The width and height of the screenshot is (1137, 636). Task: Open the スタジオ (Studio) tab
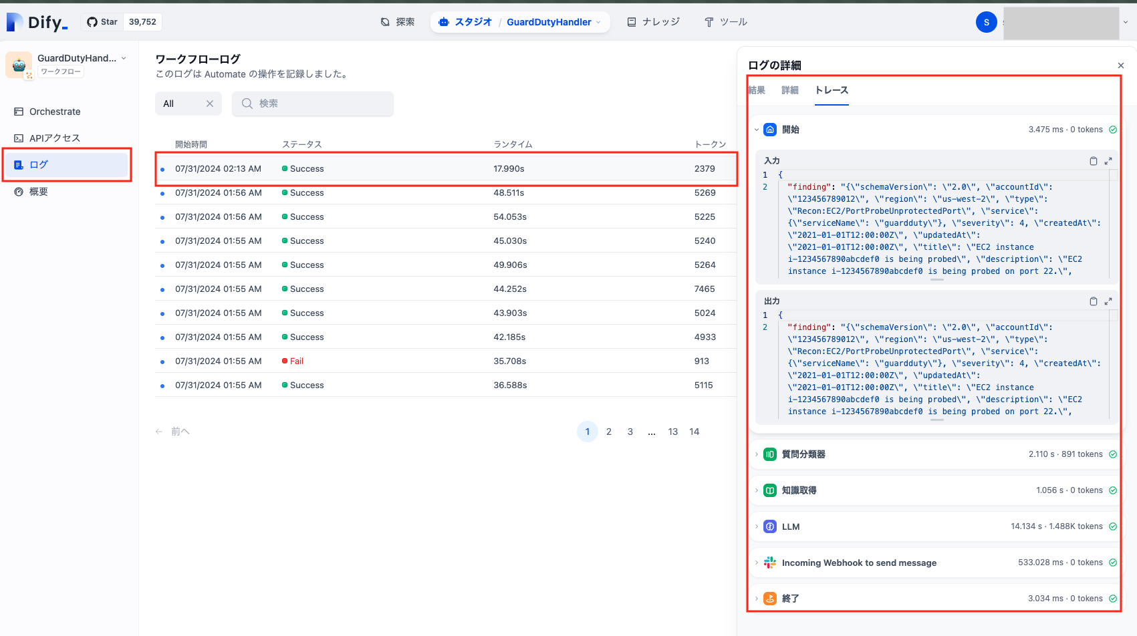[x=465, y=22]
